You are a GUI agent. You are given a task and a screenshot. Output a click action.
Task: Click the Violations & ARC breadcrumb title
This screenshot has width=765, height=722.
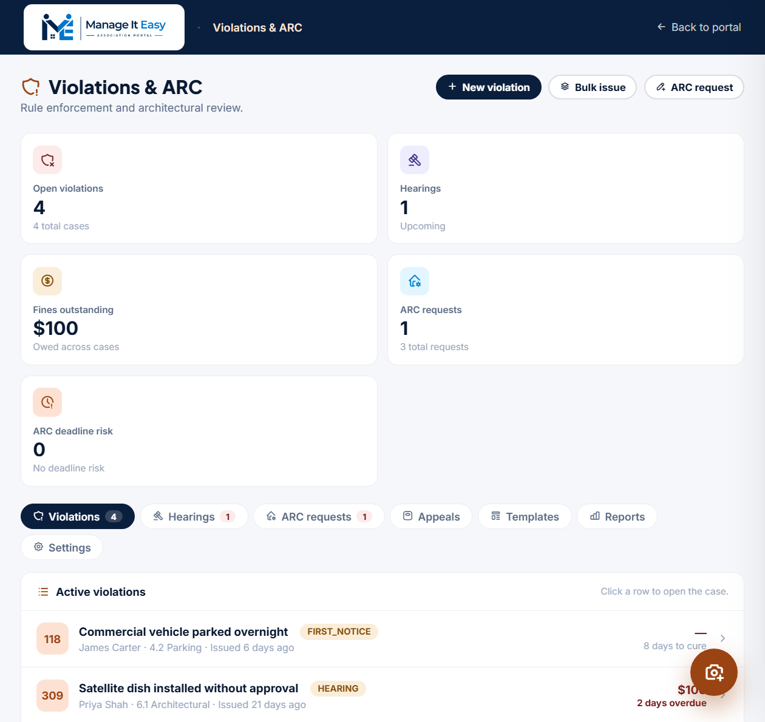[x=257, y=28]
